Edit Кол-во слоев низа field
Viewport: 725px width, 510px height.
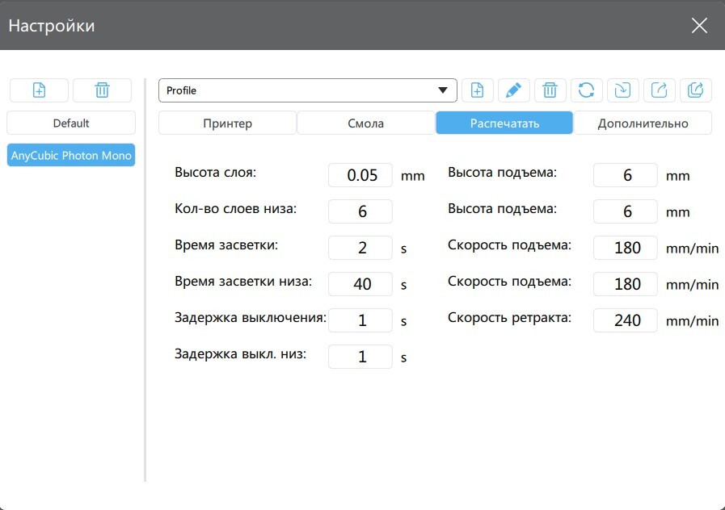coord(360,211)
